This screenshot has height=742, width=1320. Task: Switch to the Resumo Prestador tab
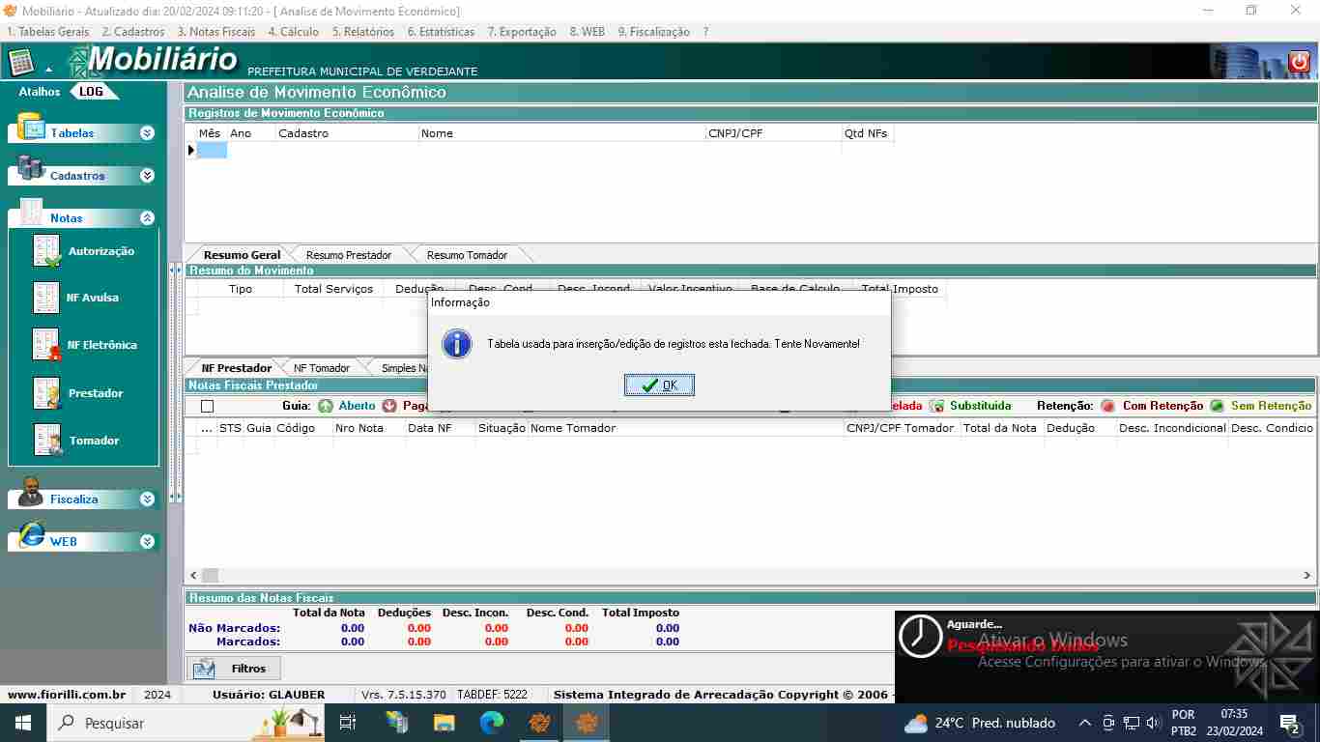(349, 255)
